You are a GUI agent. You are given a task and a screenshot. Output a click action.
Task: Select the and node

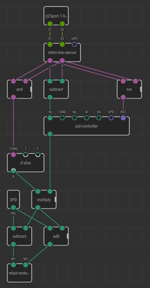(x=19, y=89)
